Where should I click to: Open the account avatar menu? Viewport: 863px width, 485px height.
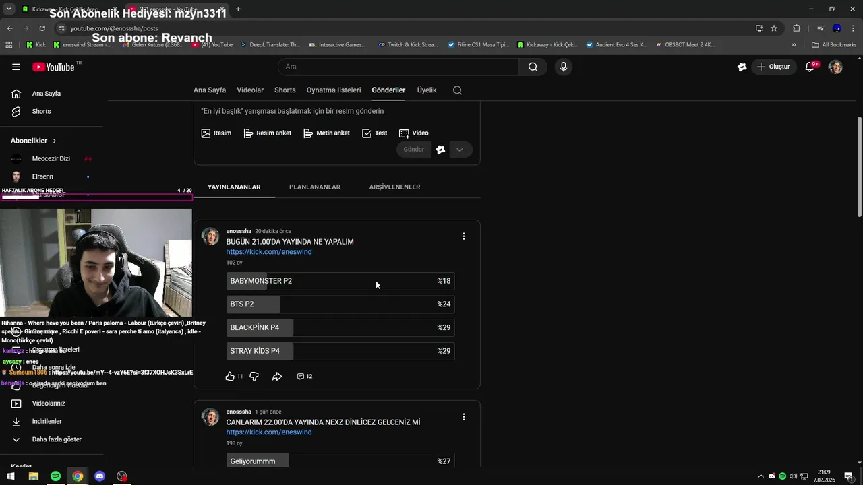click(835, 67)
